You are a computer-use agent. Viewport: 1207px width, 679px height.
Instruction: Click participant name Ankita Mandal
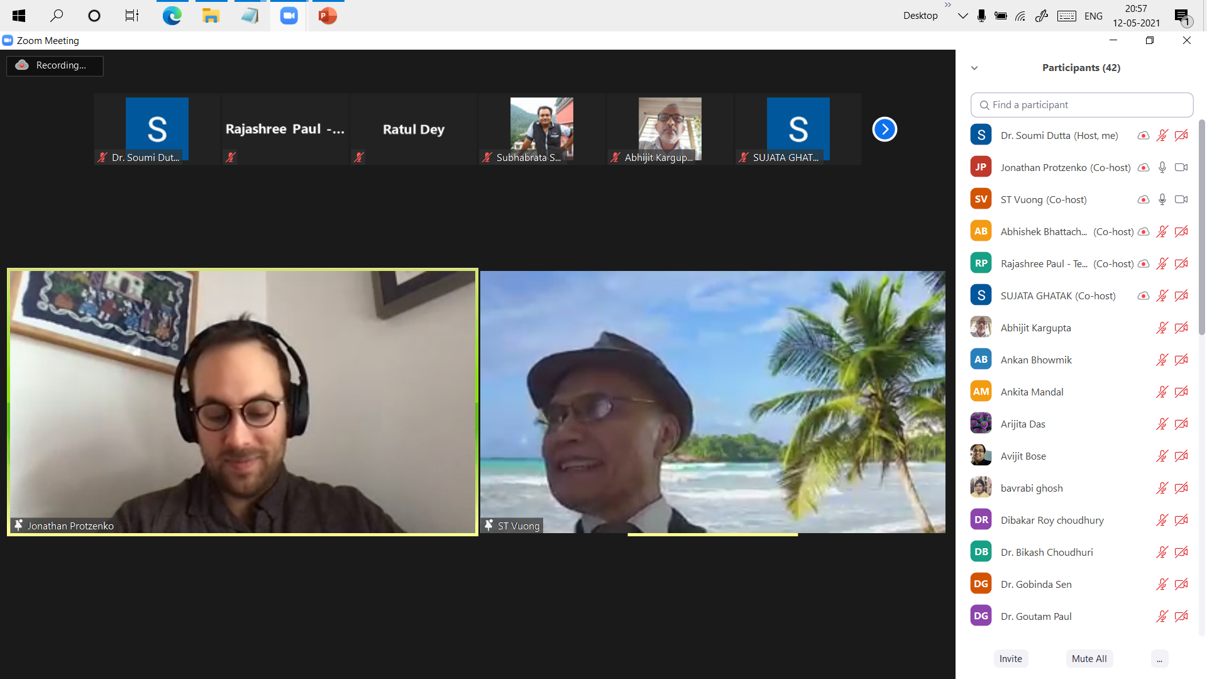1032,392
